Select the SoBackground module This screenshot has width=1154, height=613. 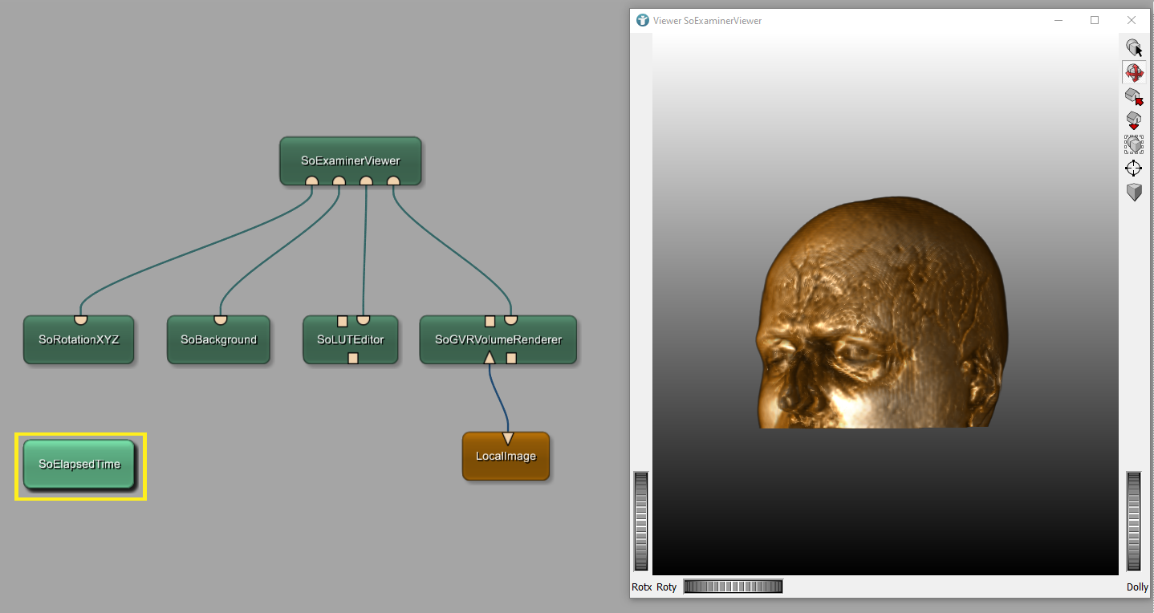point(218,339)
